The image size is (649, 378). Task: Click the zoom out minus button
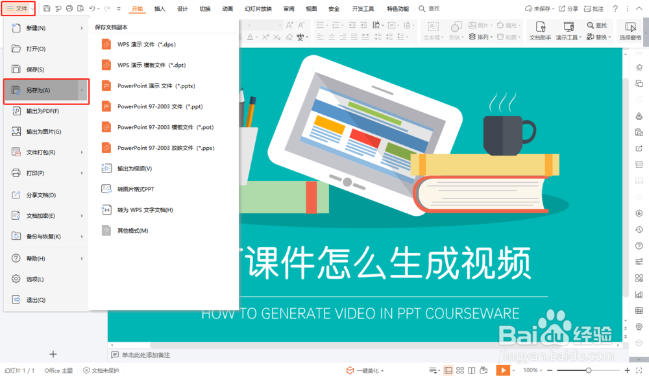(550, 370)
